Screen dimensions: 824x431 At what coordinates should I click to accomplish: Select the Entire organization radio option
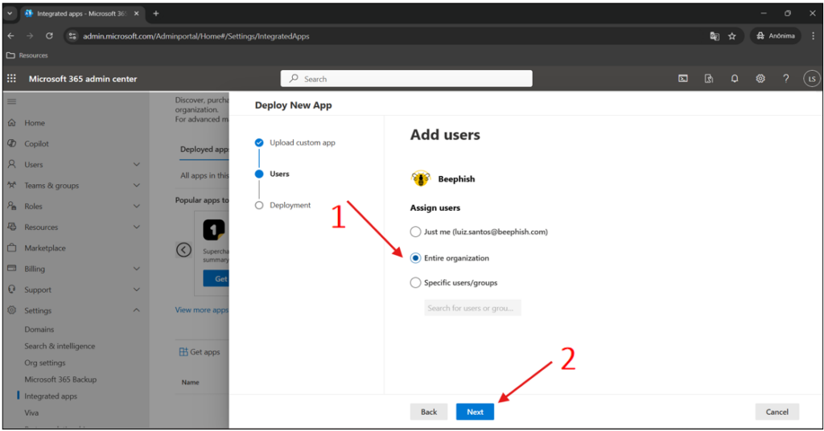pyautogui.click(x=415, y=258)
